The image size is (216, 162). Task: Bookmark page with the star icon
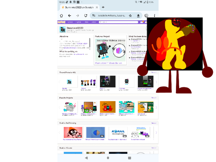130,16
